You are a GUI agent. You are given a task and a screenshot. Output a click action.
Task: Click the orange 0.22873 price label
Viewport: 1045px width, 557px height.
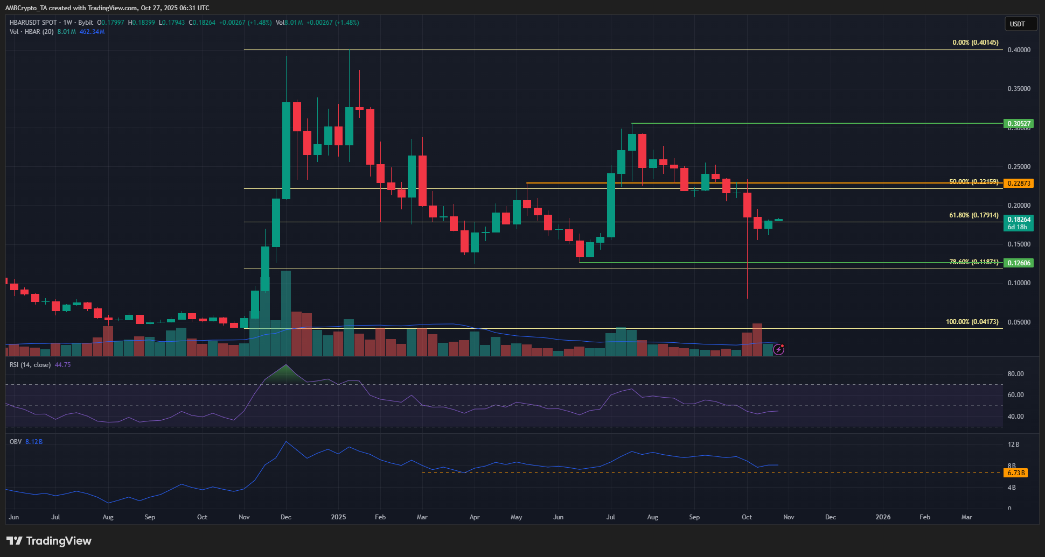click(x=1019, y=184)
